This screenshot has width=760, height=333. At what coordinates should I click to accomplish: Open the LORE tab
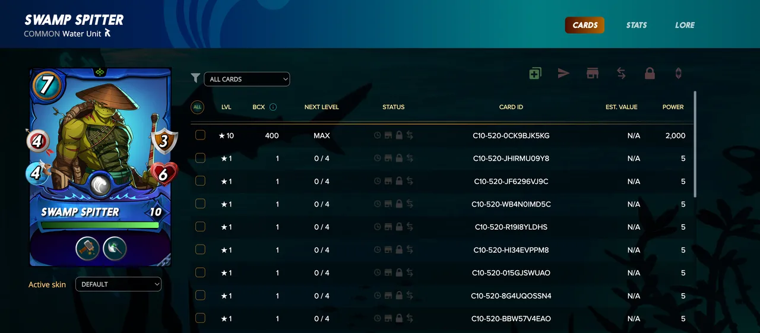[685, 25]
